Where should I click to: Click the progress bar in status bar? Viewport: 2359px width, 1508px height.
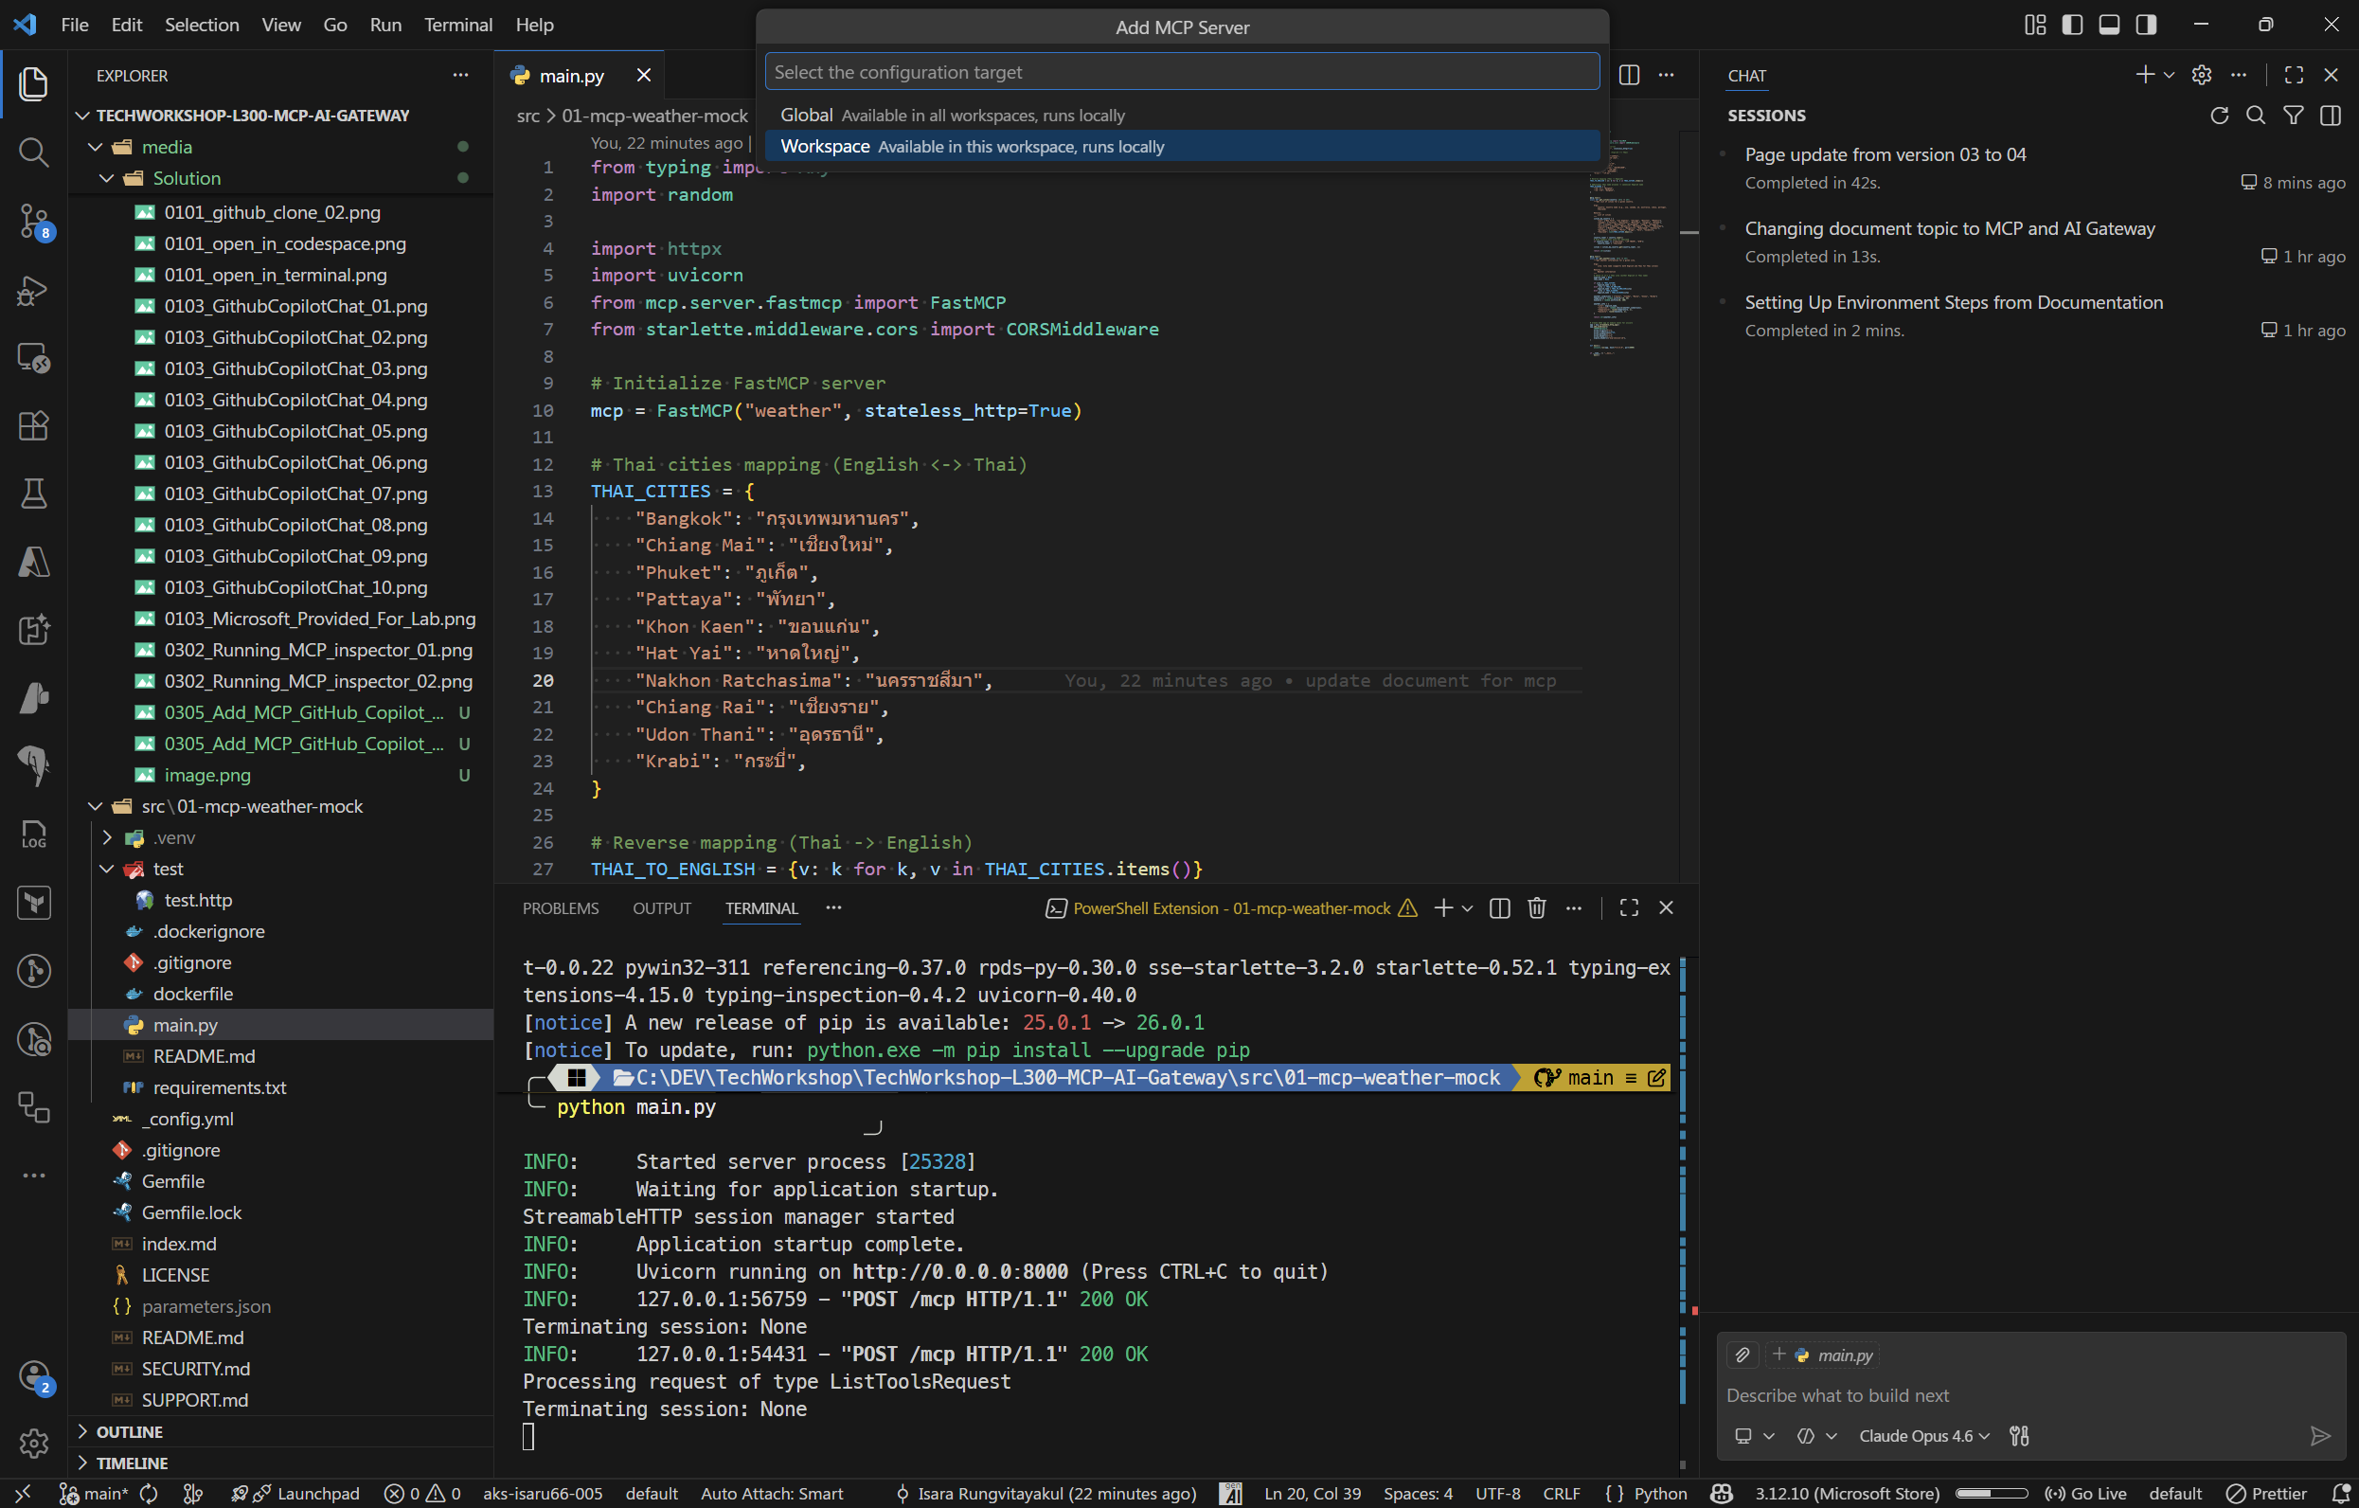click(x=1991, y=1493)
